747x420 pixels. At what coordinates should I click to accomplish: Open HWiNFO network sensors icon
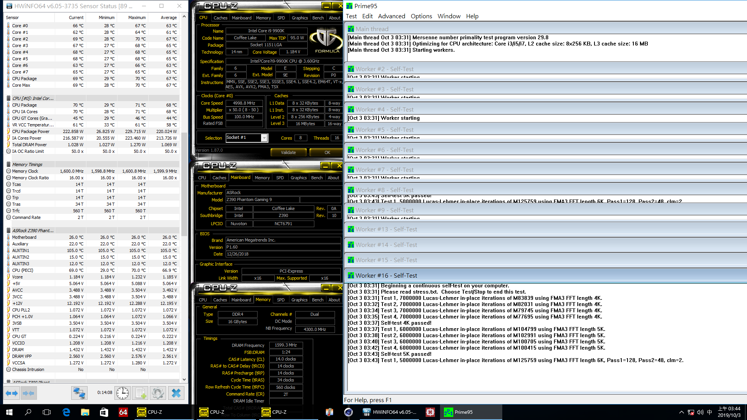point(79,393)
